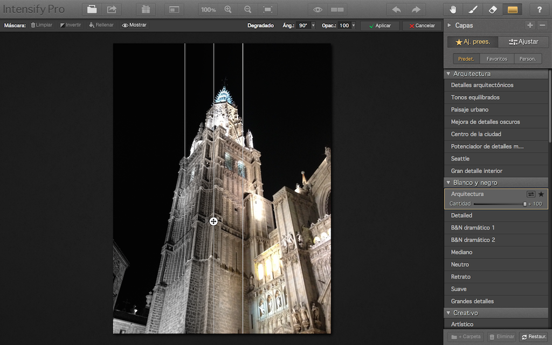Image resolution: width=552 pixels, height=345 pixels.
Task: Zoom in with magnifier plus icon
Action: point(228,10)
